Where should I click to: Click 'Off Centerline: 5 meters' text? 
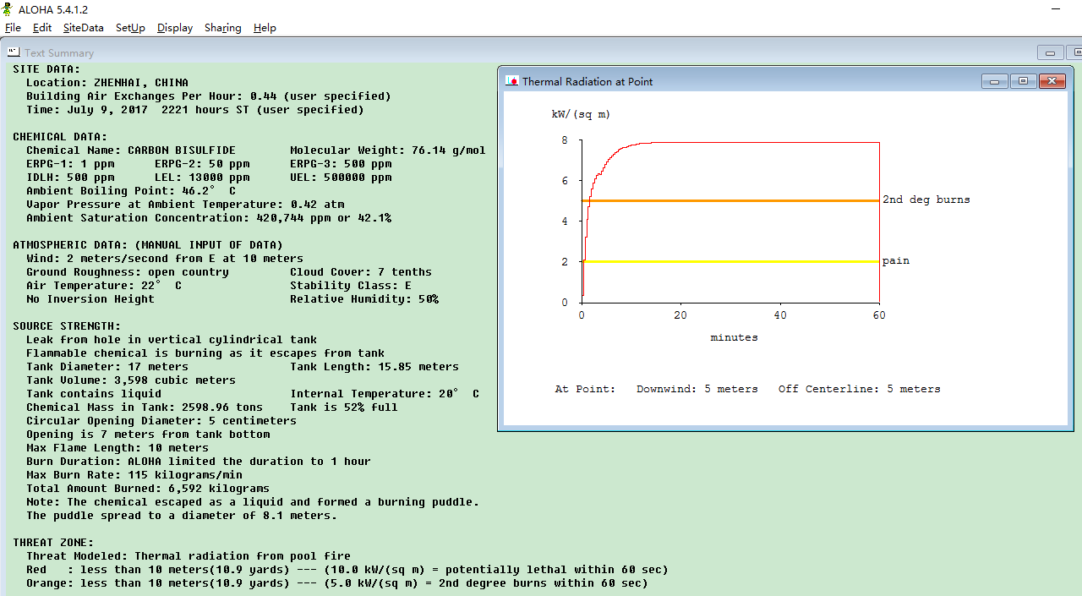[x=860, y=389]
